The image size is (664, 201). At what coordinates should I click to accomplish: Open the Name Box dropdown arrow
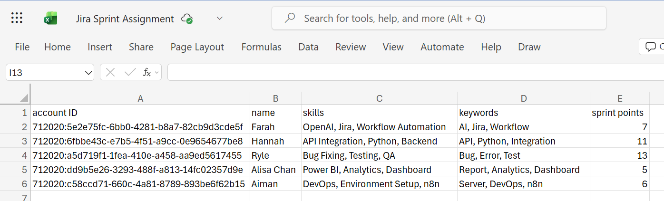coord(88,73)
